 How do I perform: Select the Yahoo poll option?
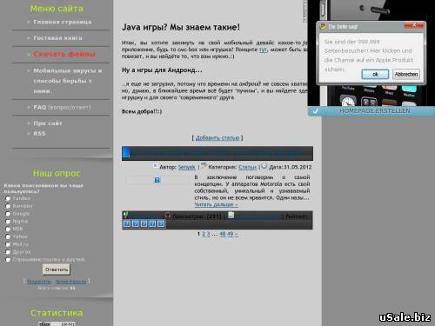tap(8, 236)
